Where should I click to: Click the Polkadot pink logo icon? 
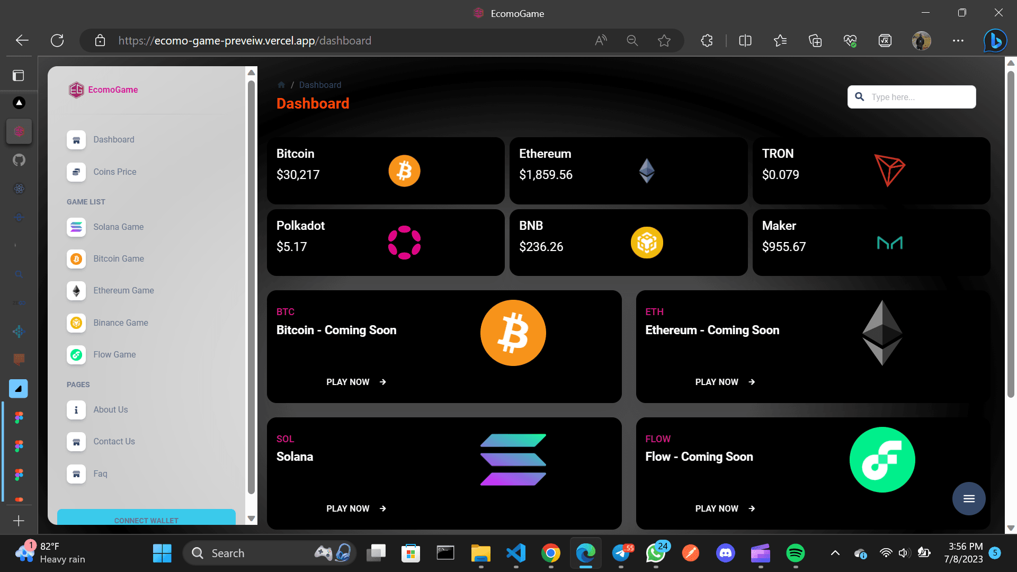404,243
